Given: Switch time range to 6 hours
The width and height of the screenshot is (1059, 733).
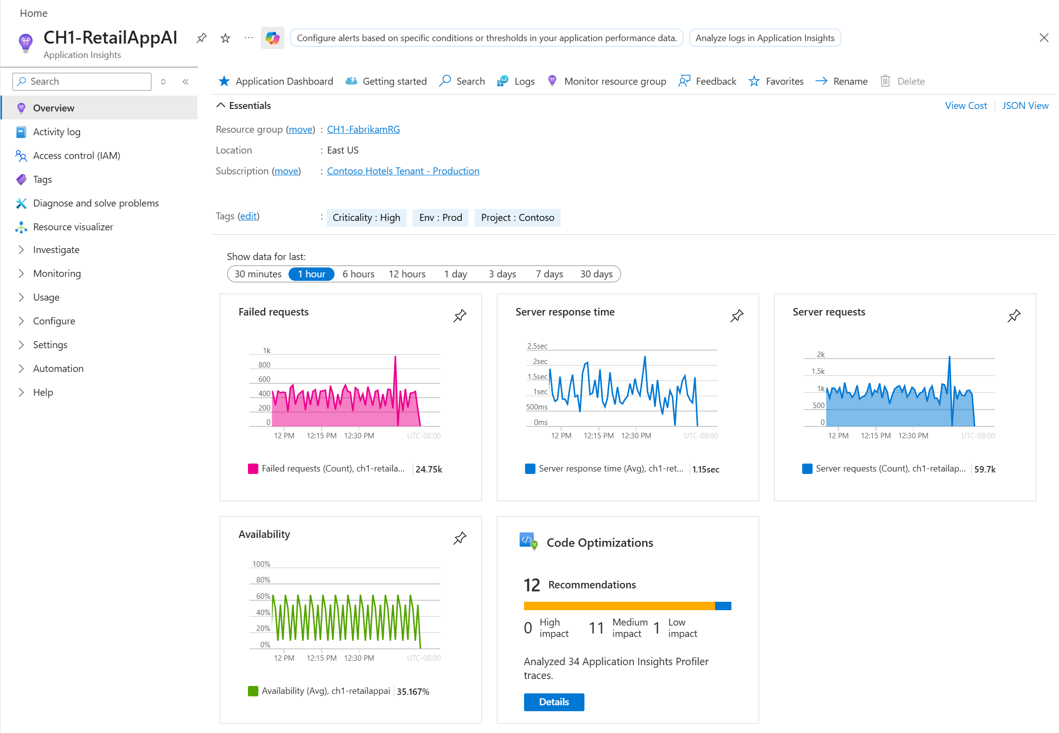Looking at the screenshot, I should tap(358, 274).
